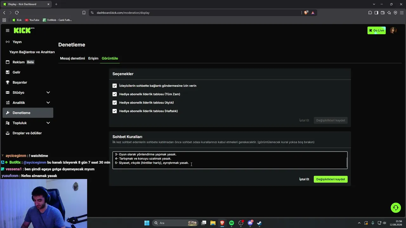Uncheck allow viewers to send links
Screen dimensions: 406x228
[115, 85]
